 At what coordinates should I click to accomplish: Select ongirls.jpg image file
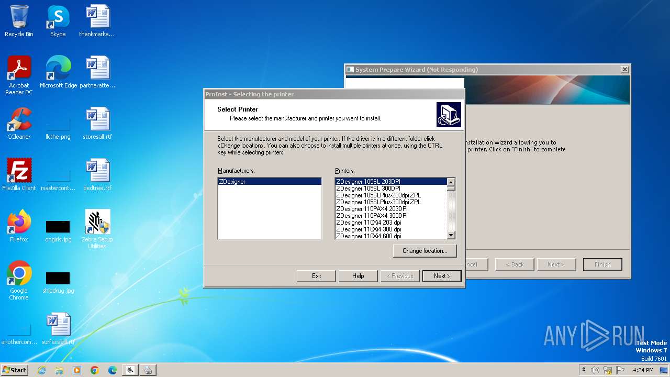pos(58,231)
